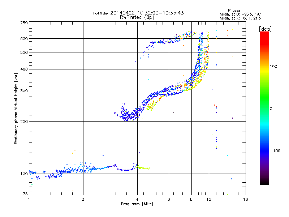Click the "[deg]" colorbar label
Viewport: 289px width, 217px height.
coord(265,29)
